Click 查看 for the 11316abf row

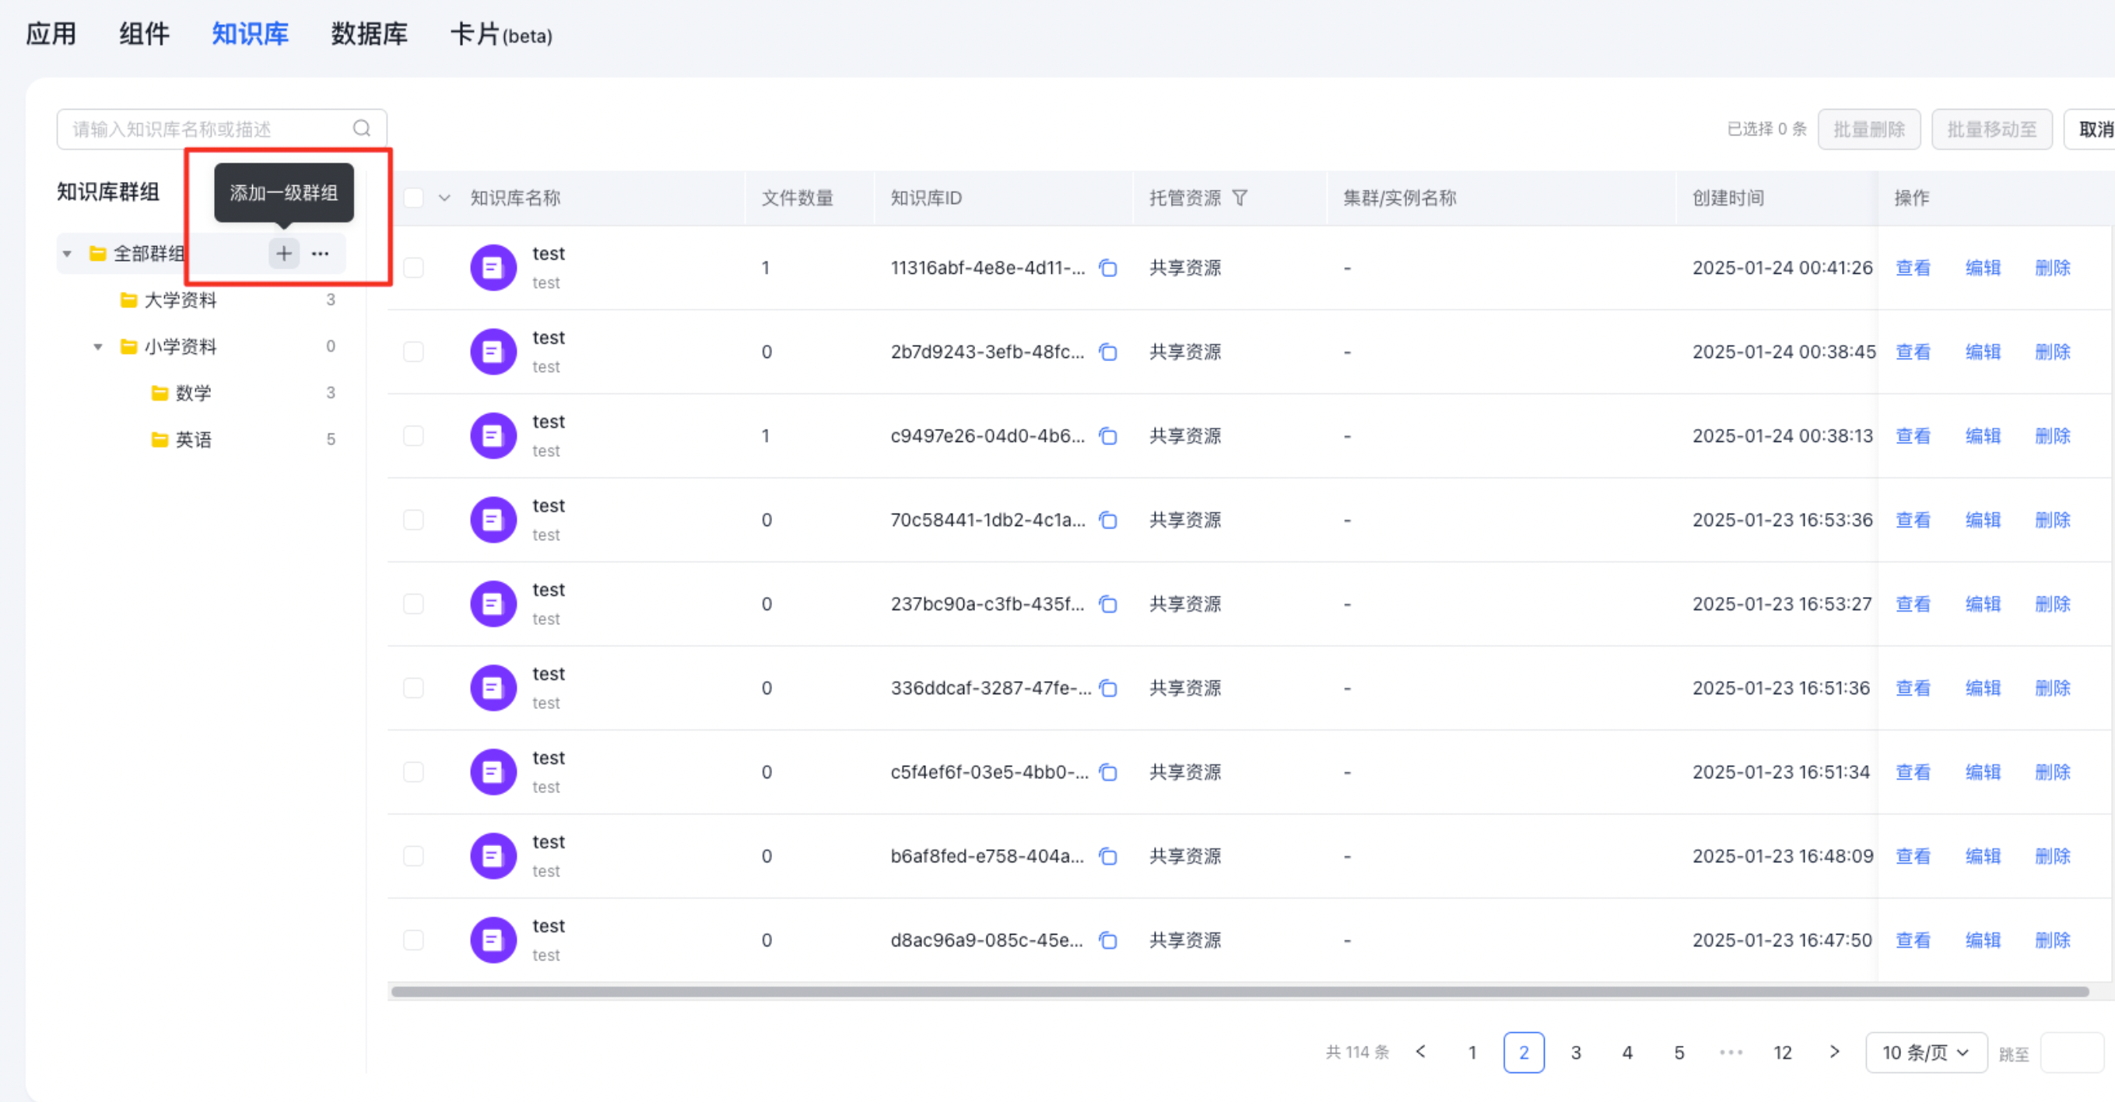[x=1913, y=268]
